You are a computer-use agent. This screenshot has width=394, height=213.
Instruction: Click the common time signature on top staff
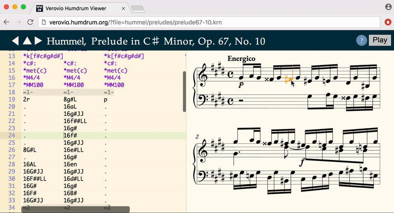pos(230,74)
